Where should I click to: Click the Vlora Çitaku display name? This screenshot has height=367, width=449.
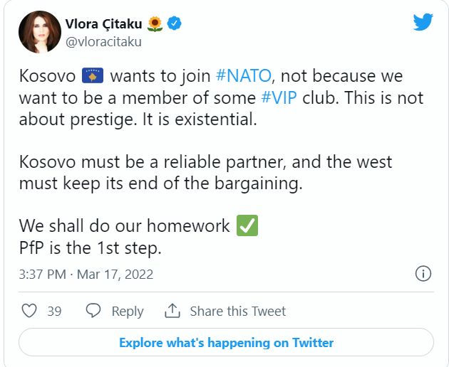coord(103,23)
